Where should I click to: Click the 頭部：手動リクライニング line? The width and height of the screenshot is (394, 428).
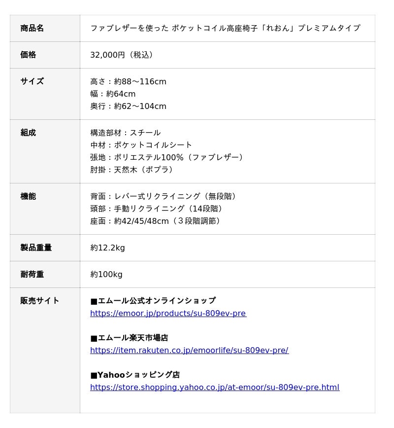click(x=157, y=209)
